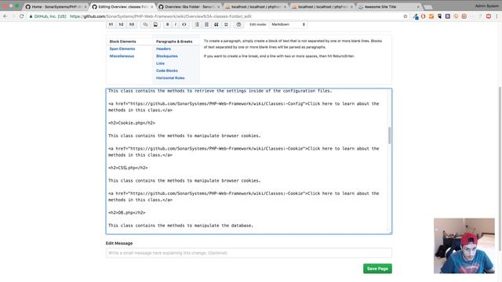
Task: Go back in browser history
Action: (5, 16)
